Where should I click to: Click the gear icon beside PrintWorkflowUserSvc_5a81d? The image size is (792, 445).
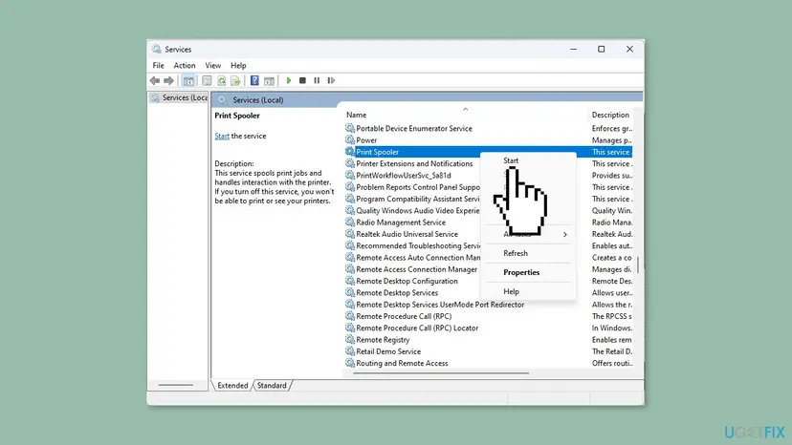pyautogui.click(x=349, y=175)
